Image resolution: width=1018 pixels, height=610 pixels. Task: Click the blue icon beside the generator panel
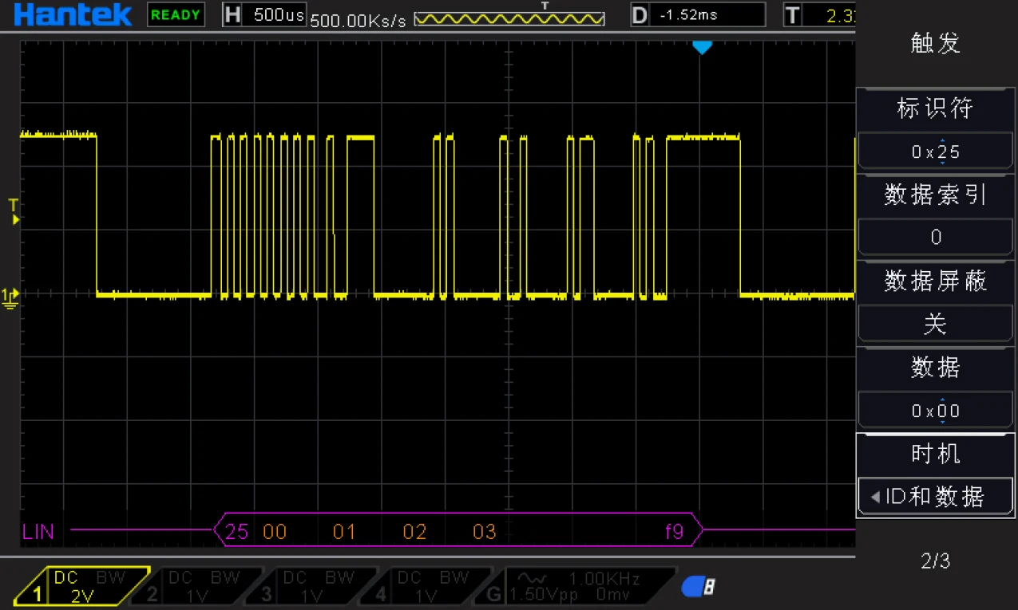[698, 588]
